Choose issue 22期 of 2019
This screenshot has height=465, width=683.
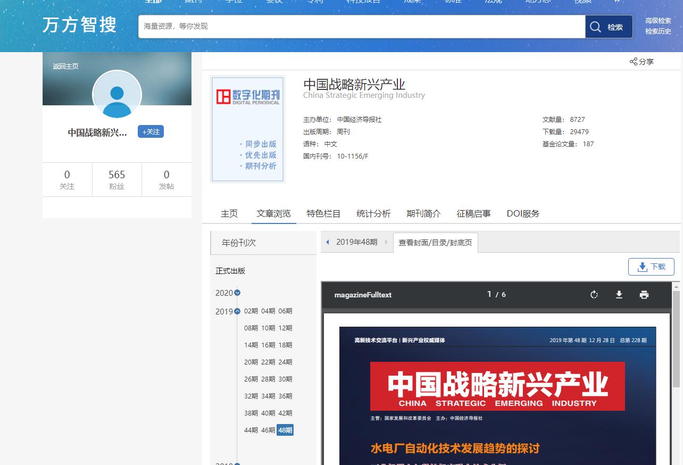268,362
